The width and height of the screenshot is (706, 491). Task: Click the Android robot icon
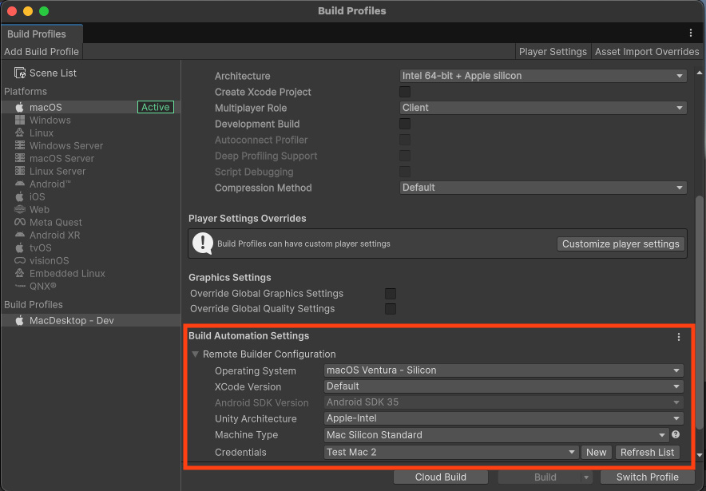[20, 184]
